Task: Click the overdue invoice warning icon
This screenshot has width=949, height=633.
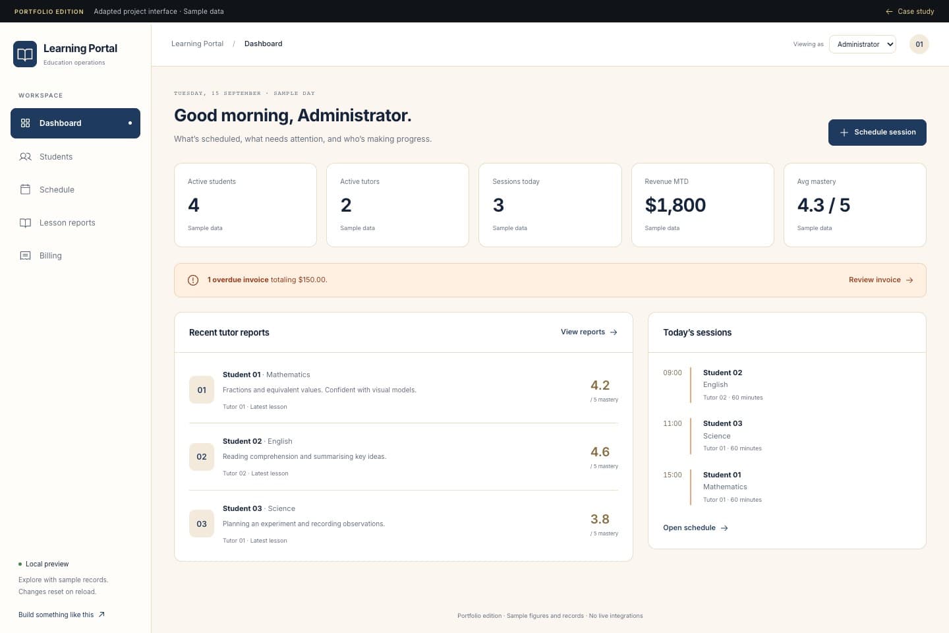Action: pyautogui.click(x=193, y=280)
